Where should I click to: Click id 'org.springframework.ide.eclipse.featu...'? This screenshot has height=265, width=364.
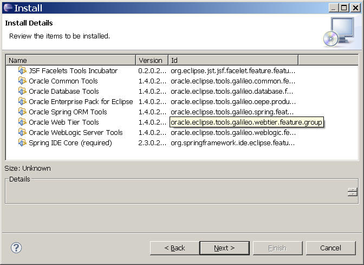point(232,143)
